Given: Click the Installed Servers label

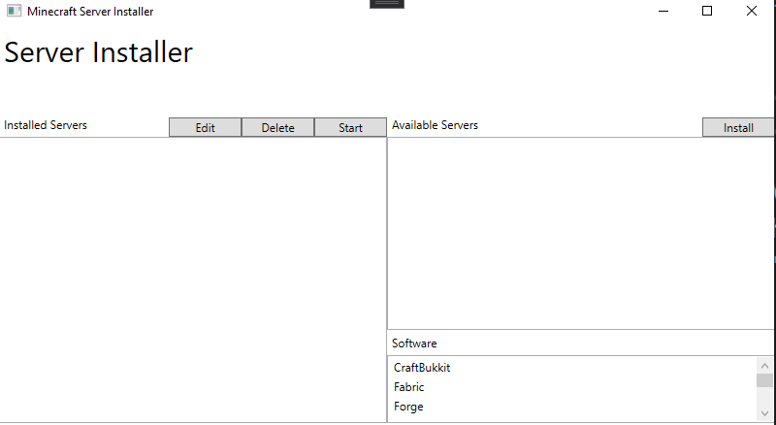Looking at the screenshot, I should 46,125.
